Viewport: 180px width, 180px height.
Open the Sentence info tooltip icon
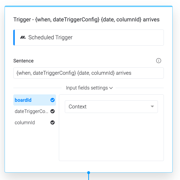[x=159, y=61]
